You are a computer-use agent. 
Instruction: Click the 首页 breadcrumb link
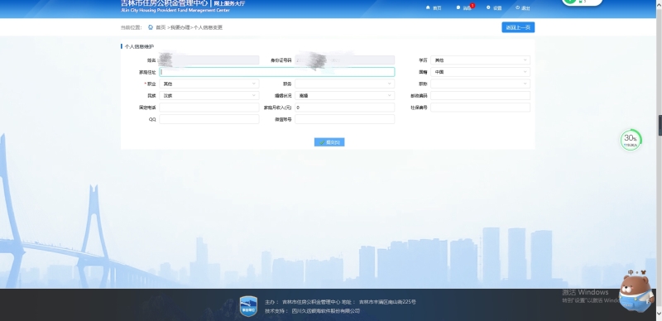point(161,27)
